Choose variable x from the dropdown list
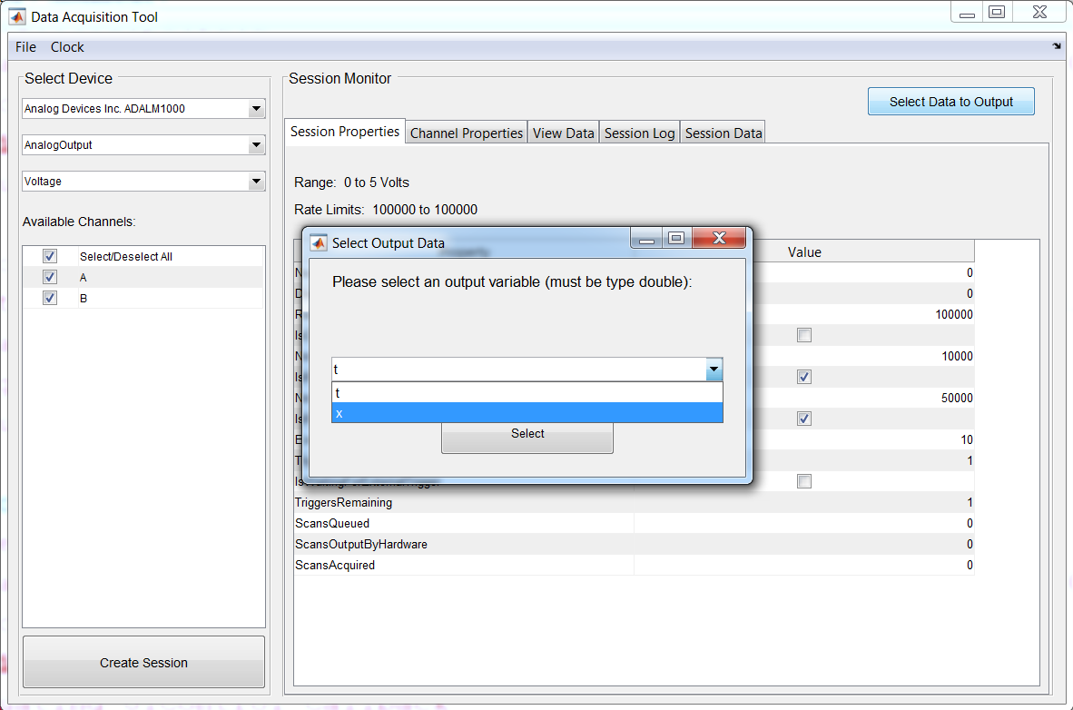Viewport: 1073px width, 710px height. 527,413
